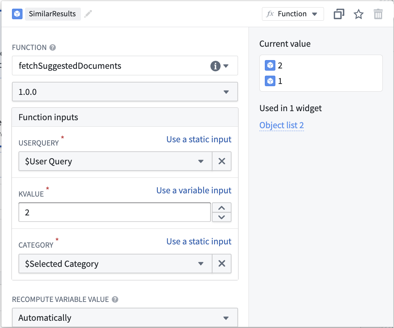
Task: Click the SimilarResults variable name
Action: (52, 14)
